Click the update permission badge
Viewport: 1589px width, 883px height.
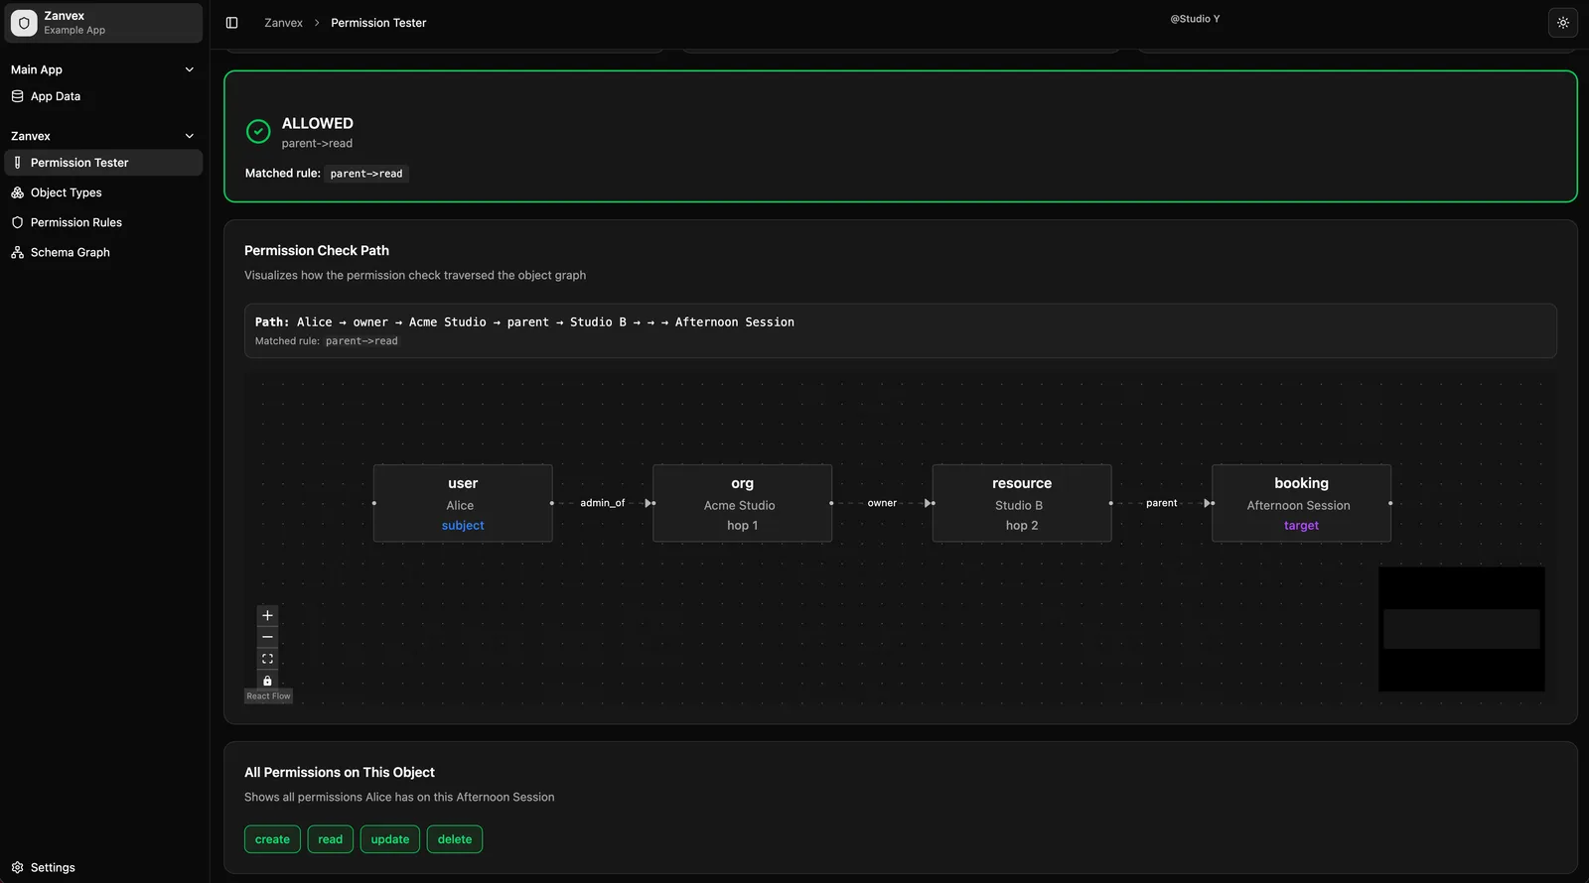pos(390,839)
